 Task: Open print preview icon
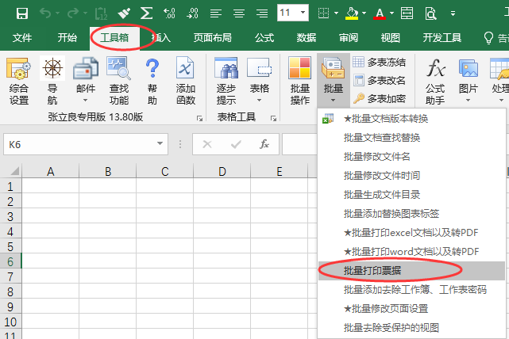point(430,13)
